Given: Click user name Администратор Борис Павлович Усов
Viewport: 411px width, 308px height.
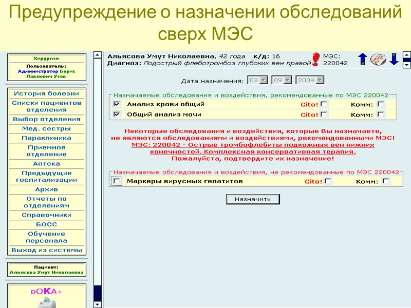Looking at the screenshot, I should tap(46, 74).
